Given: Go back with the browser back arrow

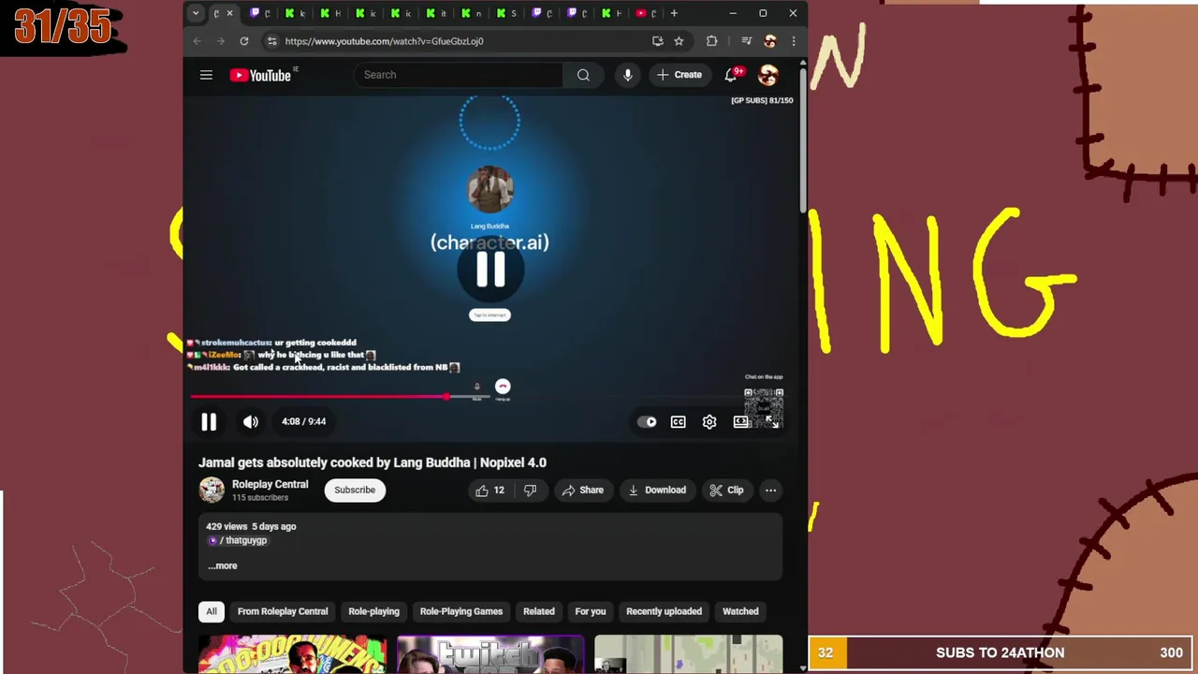Looking at the screenshot, I should coord(197,41).
